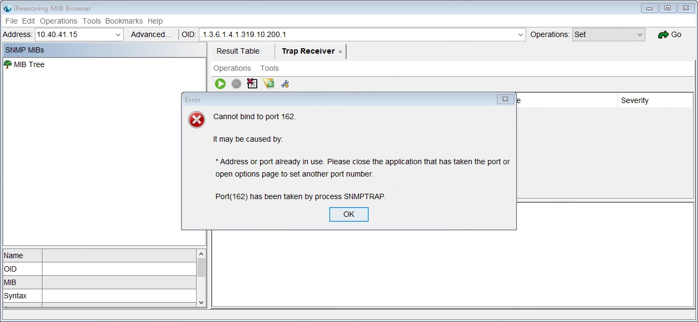698x322 pixels.
Task: Click the clear table icon with red X
Action: [x=252, y=84]
